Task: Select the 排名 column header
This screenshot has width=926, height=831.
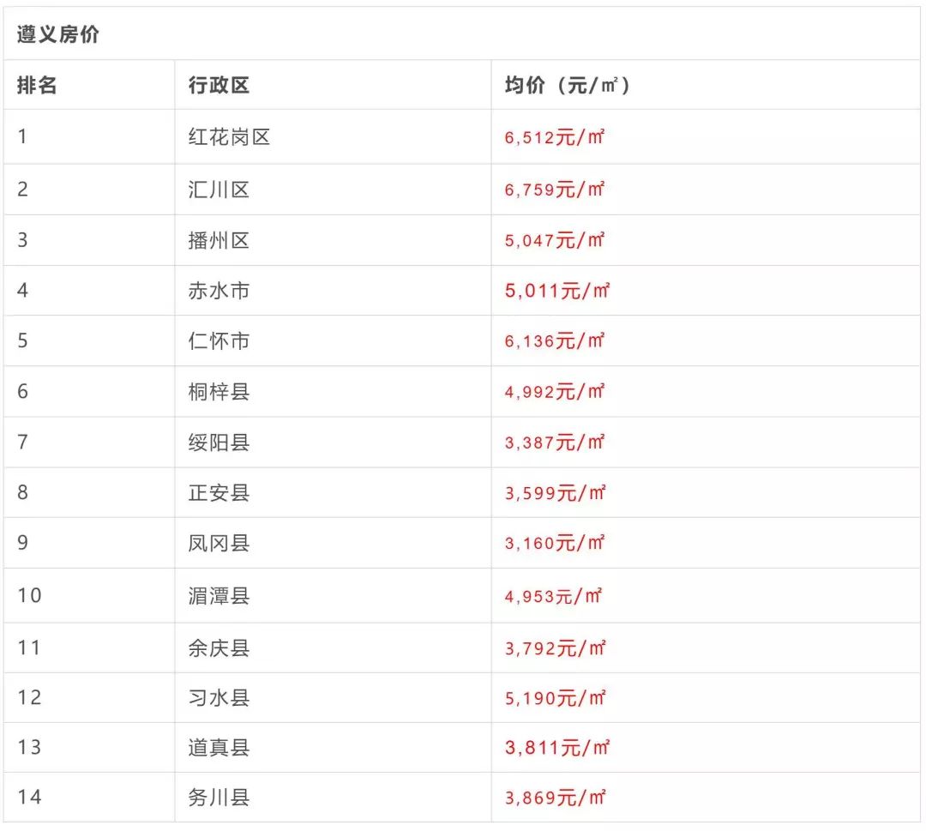Action: [x=37, y=85]
